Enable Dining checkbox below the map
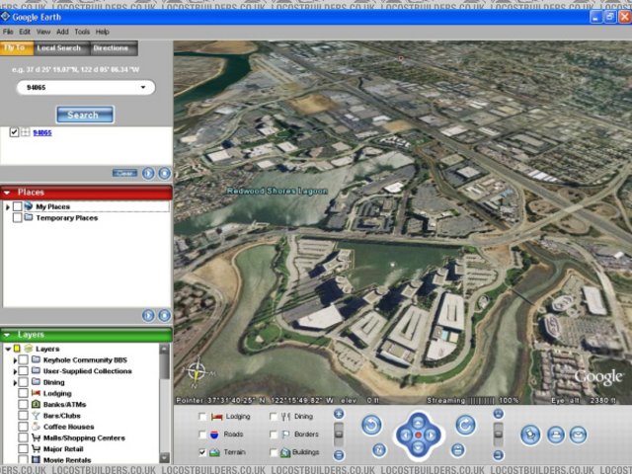Viewport: 632px width, 474px height. pos(274,417)
